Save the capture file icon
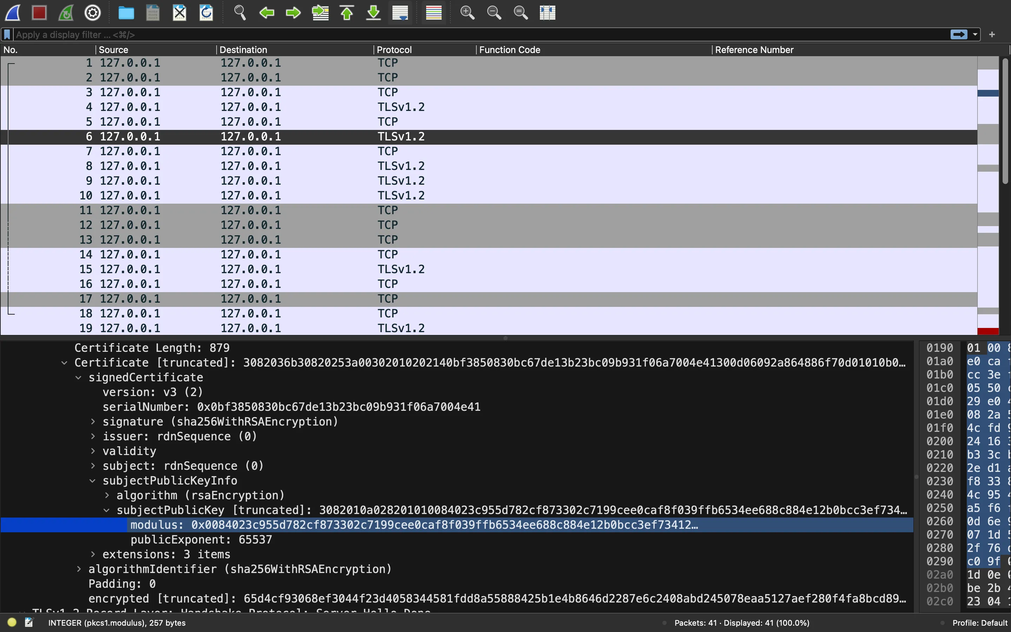Image resolution: width=1011 pixels, height=632 pixels. (153, 13)
